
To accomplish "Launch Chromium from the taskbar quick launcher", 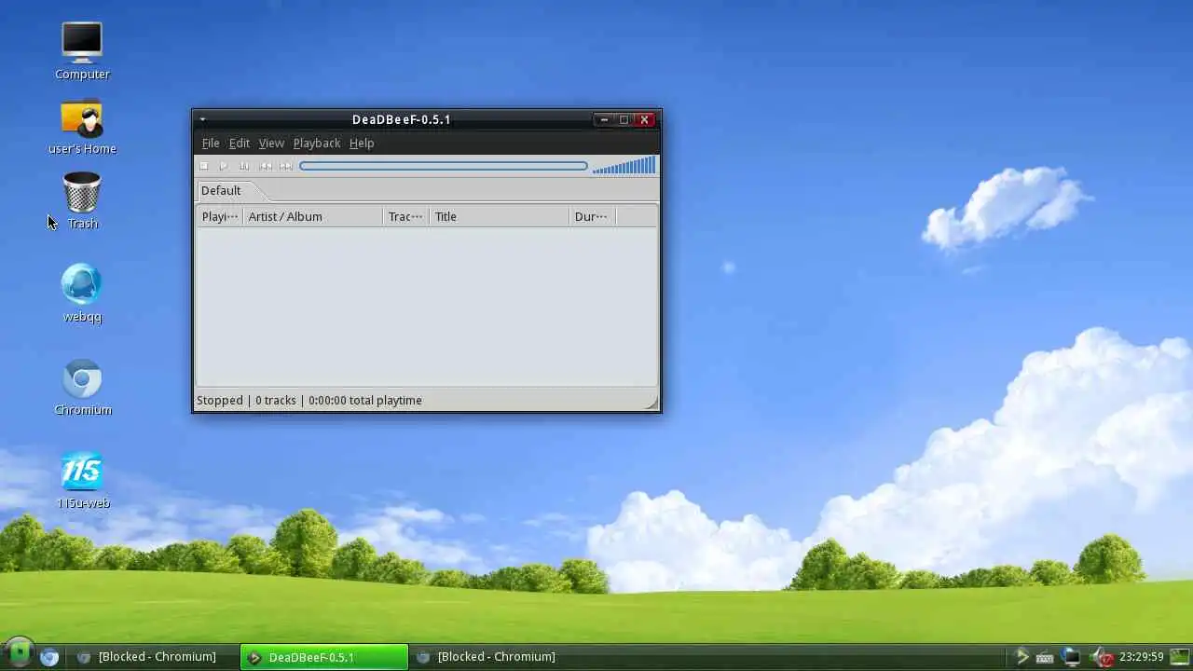I will click(x=49, y=657).
